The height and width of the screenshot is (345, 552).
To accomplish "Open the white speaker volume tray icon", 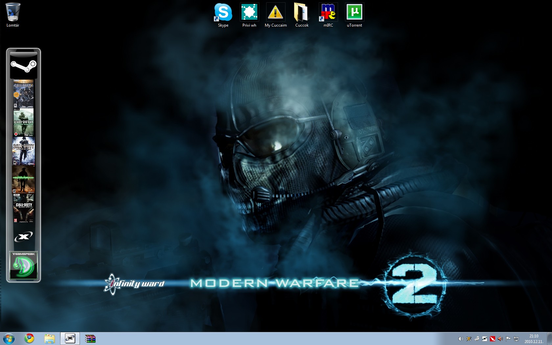I will [x=461, y=339].
